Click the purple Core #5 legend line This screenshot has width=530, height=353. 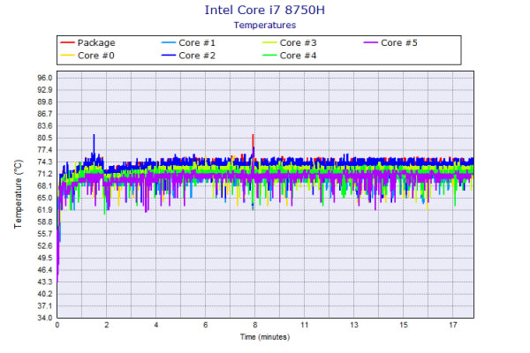click(x=370, y=43)
